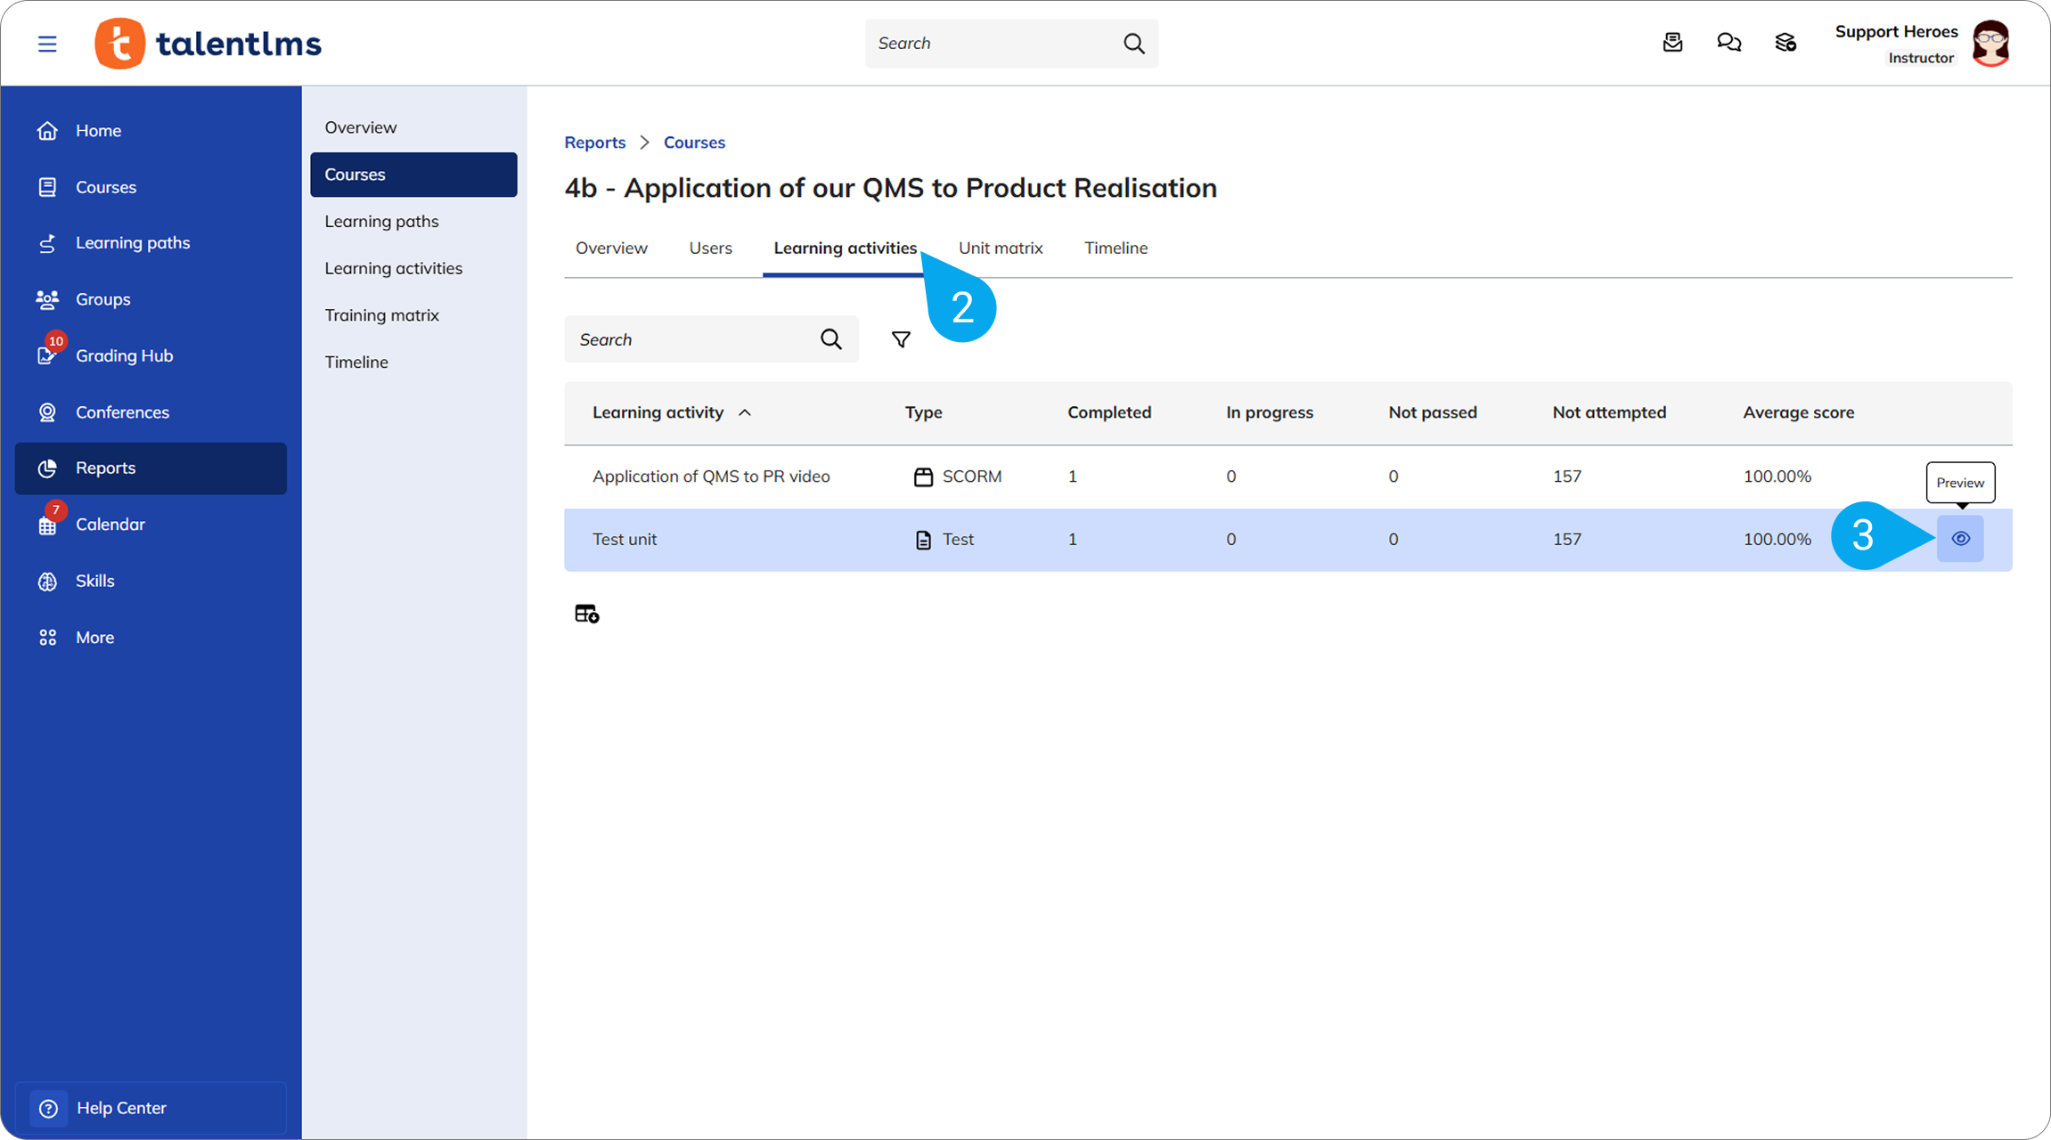Viewport: 2051px width, 1140px height.
Task: Click the Support Heroes profile avatar
Action: pyautogui.click(x=1990, y=44)
